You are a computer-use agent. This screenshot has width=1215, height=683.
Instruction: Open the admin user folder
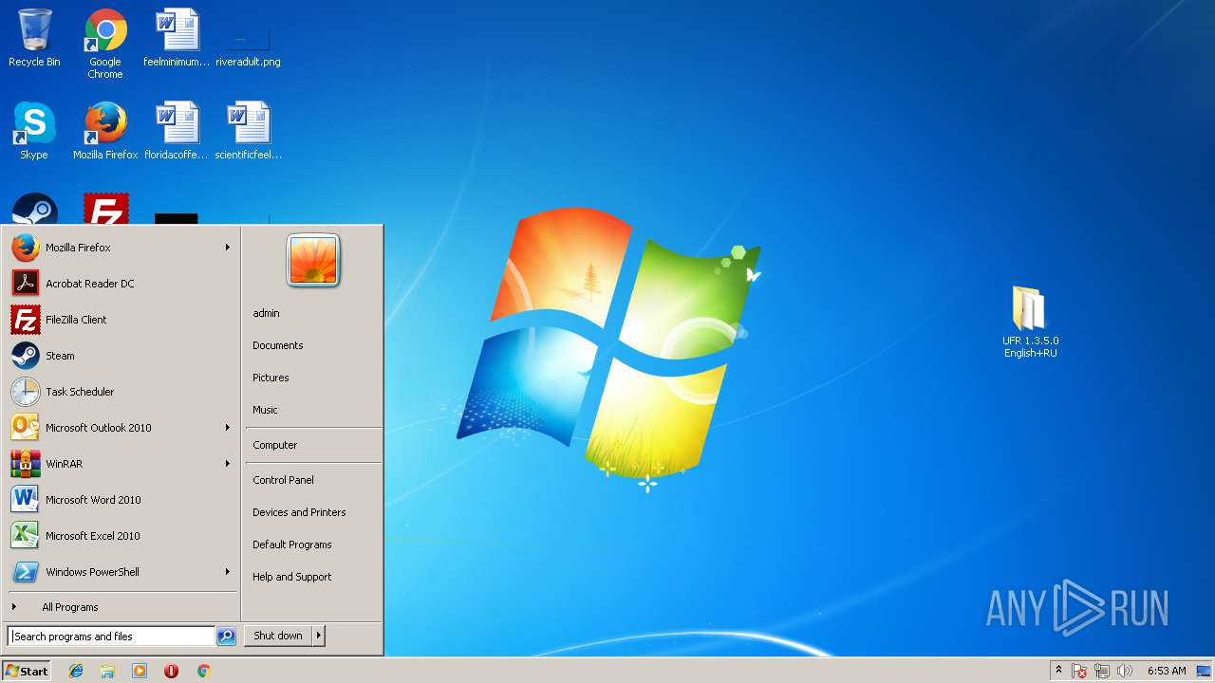266,313
